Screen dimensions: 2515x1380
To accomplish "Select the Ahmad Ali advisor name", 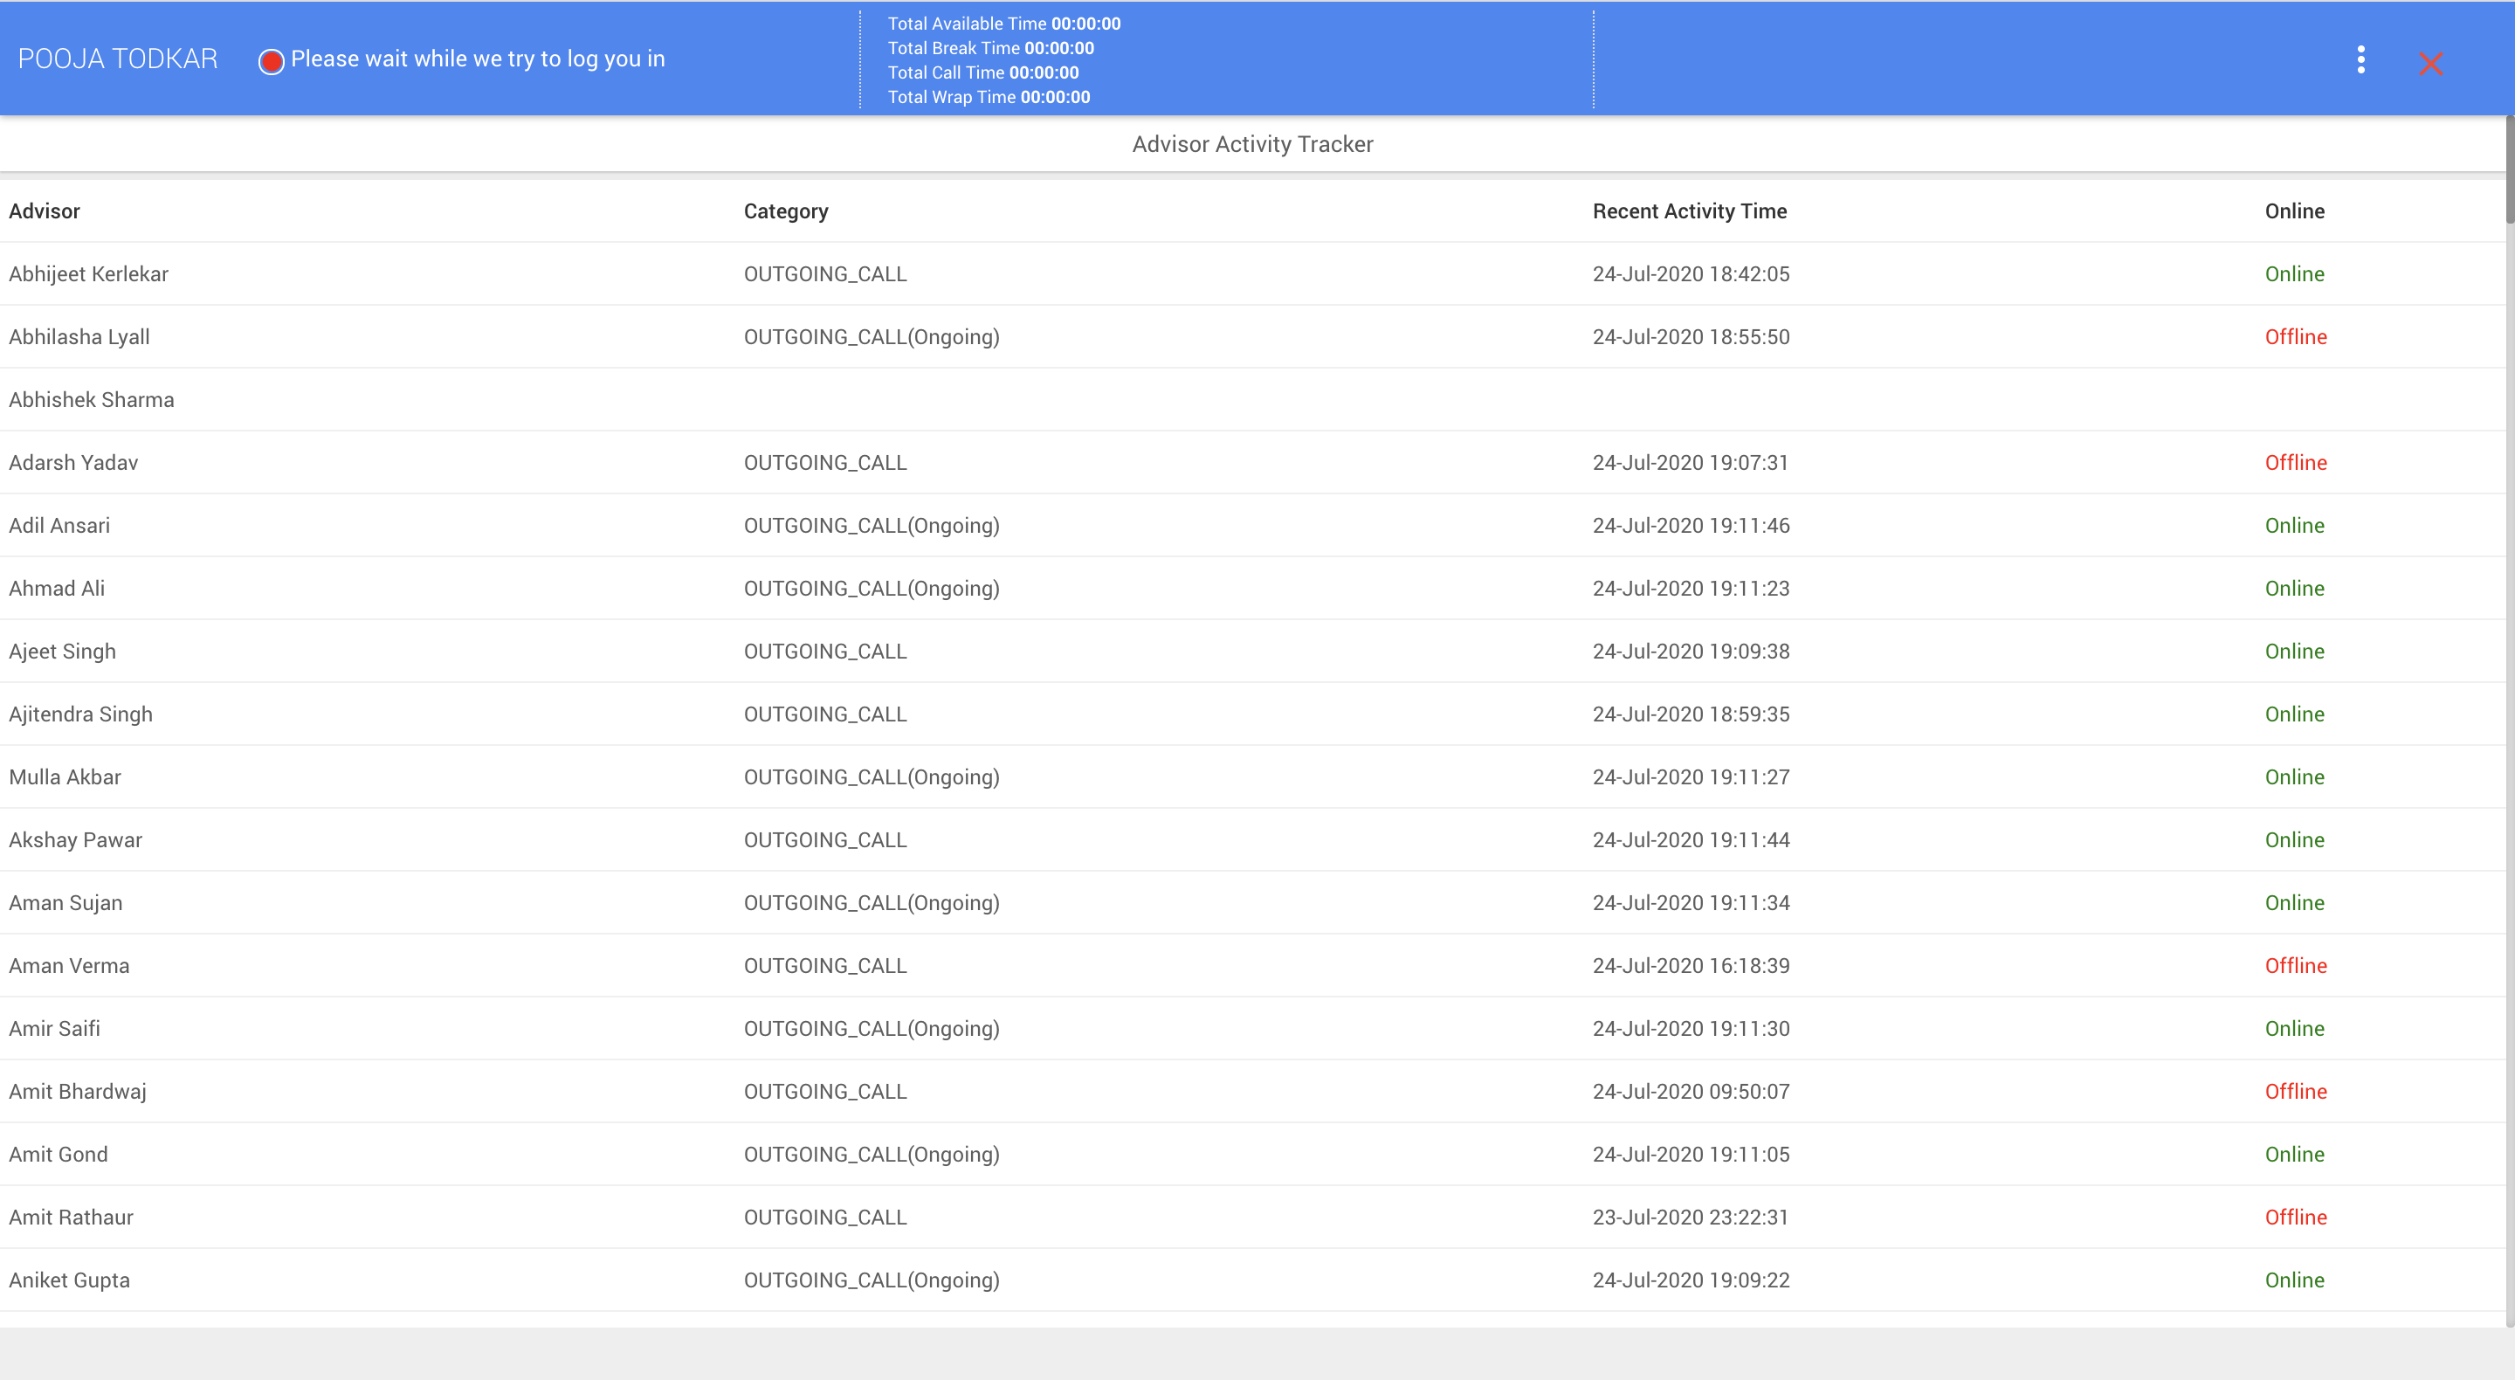I will tap(57, 588).
